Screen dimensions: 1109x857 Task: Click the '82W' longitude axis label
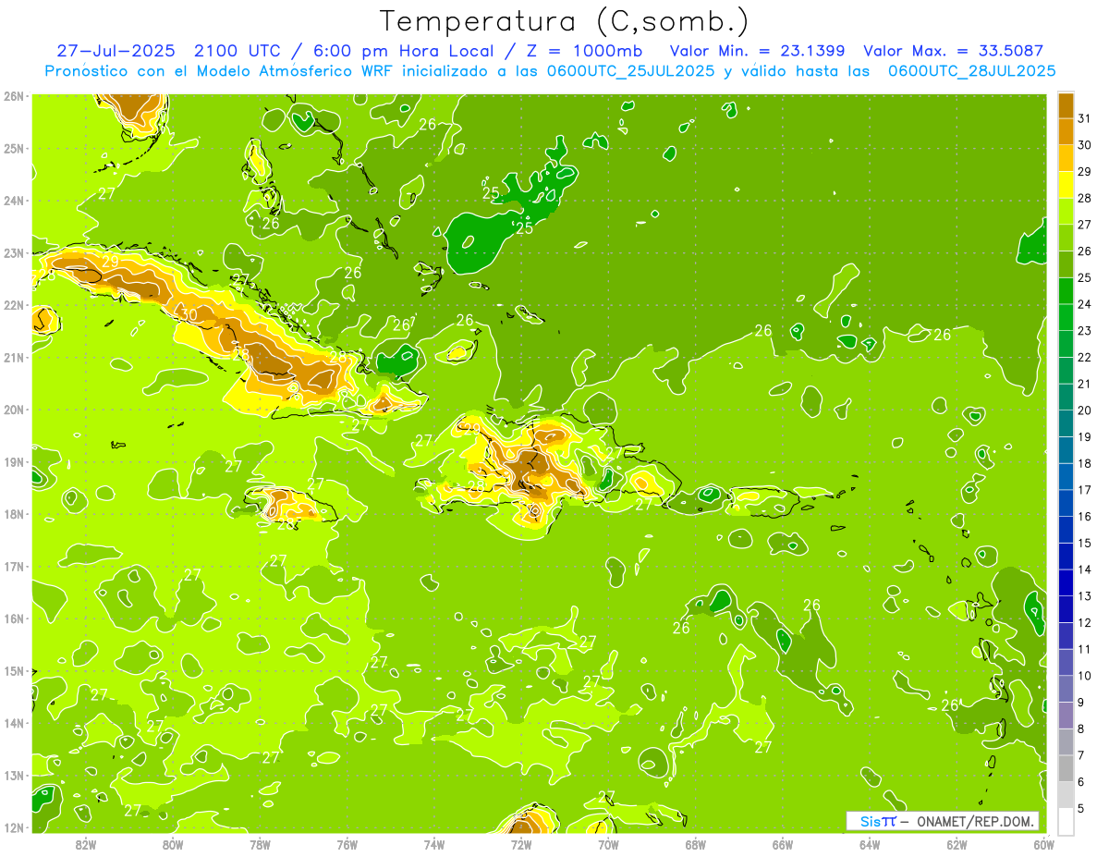pyautogui.click(x=86, y=844)
